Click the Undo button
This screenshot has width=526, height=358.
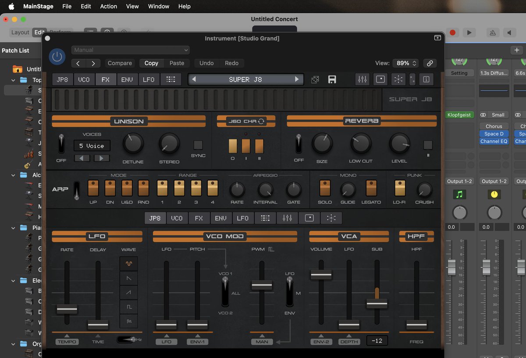pyautogui.click(x=206, y=63)
